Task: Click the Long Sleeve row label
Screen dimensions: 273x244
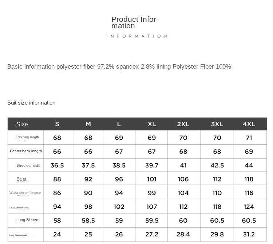Action: [27, 220]
